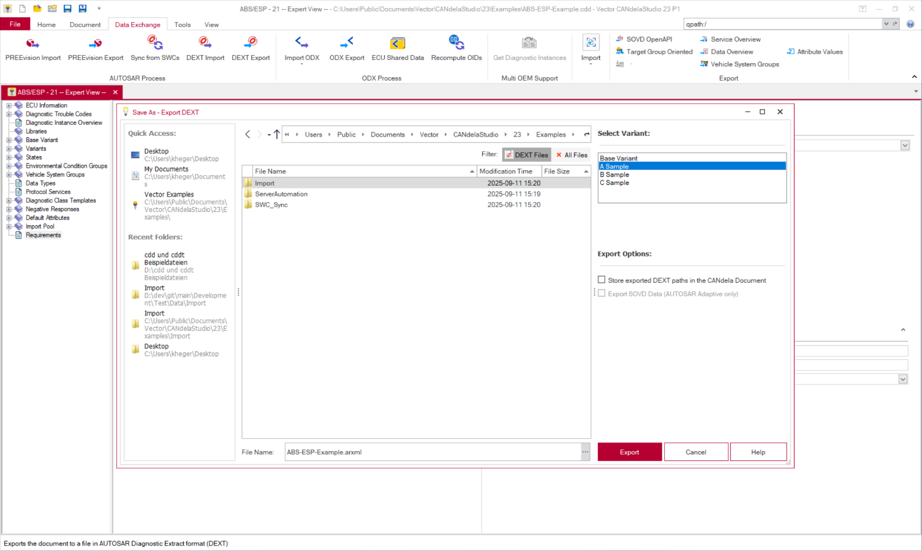This screenshot has height=551, width=922.
Task: Toggle the DEXT Files filter
Action: pos(526,155)
